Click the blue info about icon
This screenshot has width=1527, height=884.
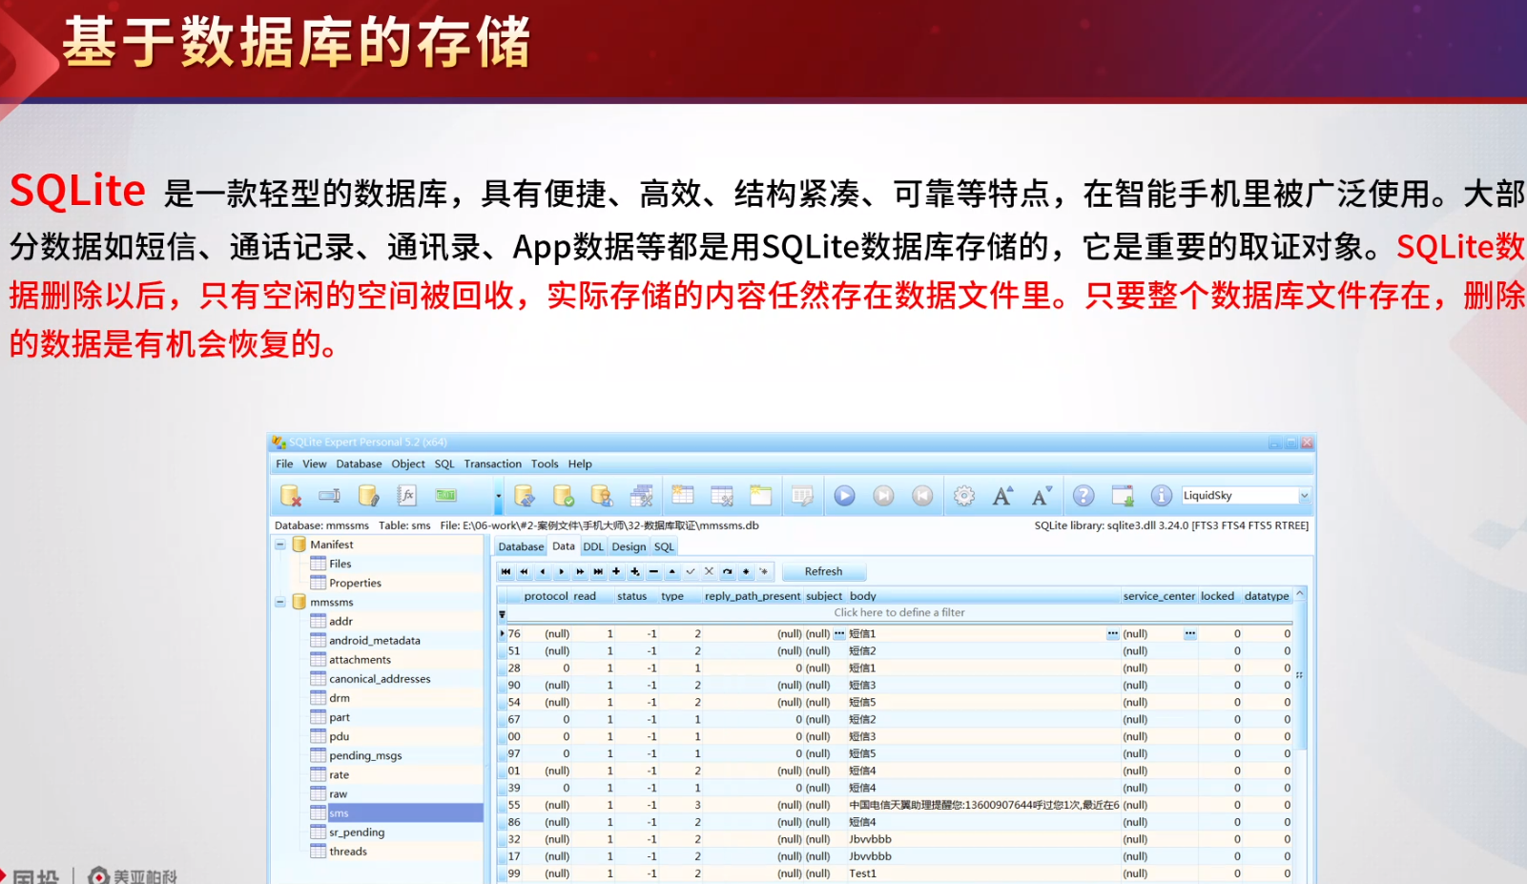pyautogui.click(x=1161, y=496)
